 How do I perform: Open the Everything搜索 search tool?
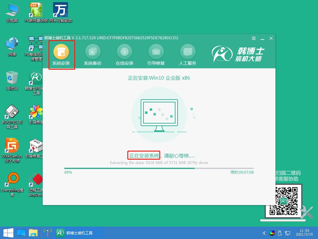coord(12,180)
